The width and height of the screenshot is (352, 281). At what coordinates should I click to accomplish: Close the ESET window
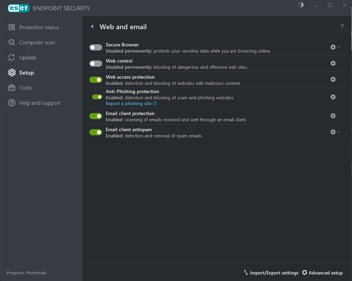344,5
